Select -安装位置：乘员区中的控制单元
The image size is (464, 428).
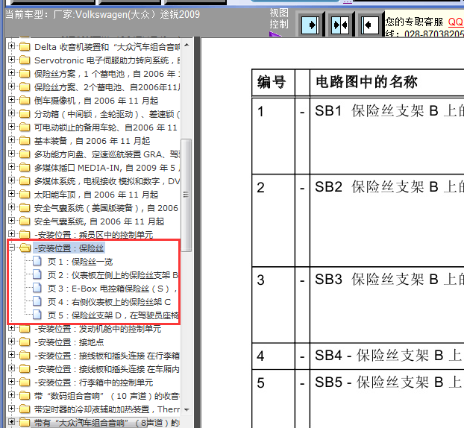coord(93,235)
